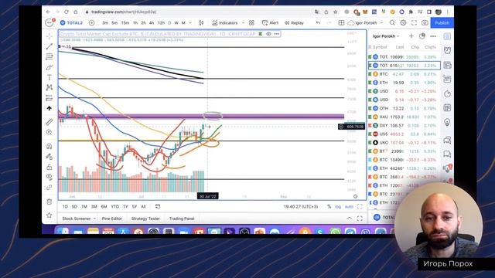Activate the zoom in tool
The image size is (495, 278).
click(49, 132)
